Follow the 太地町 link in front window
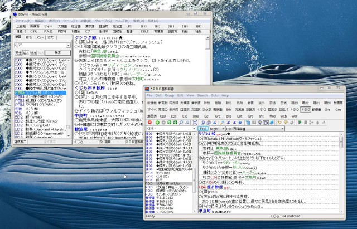 [250, 177]
